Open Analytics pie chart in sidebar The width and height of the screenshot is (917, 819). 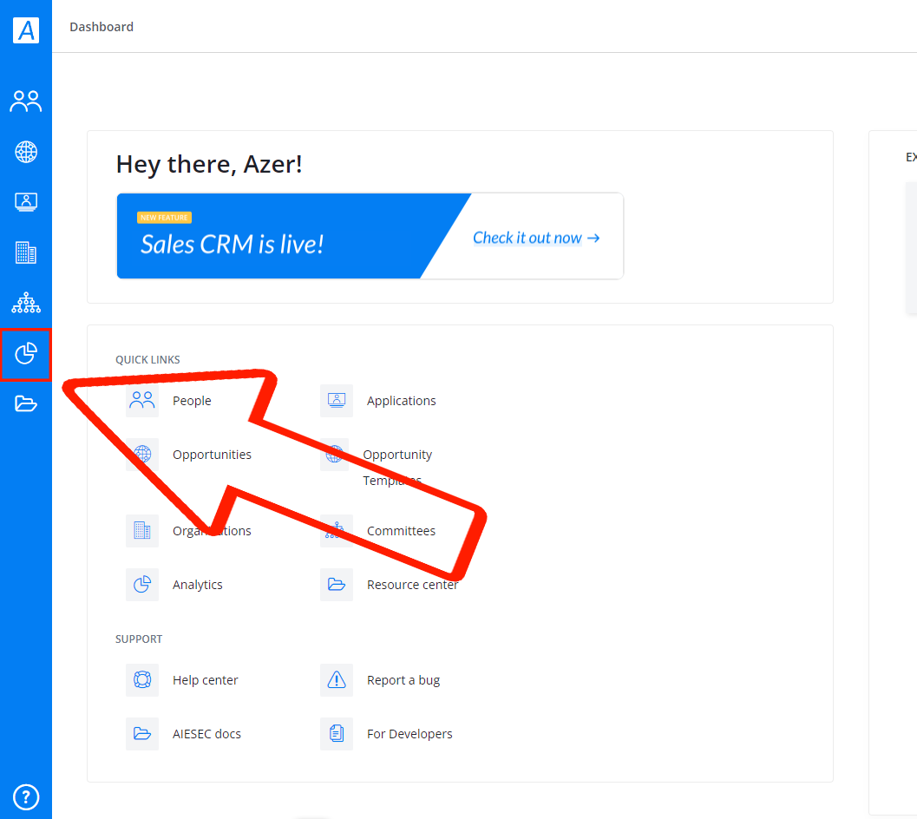26,353
